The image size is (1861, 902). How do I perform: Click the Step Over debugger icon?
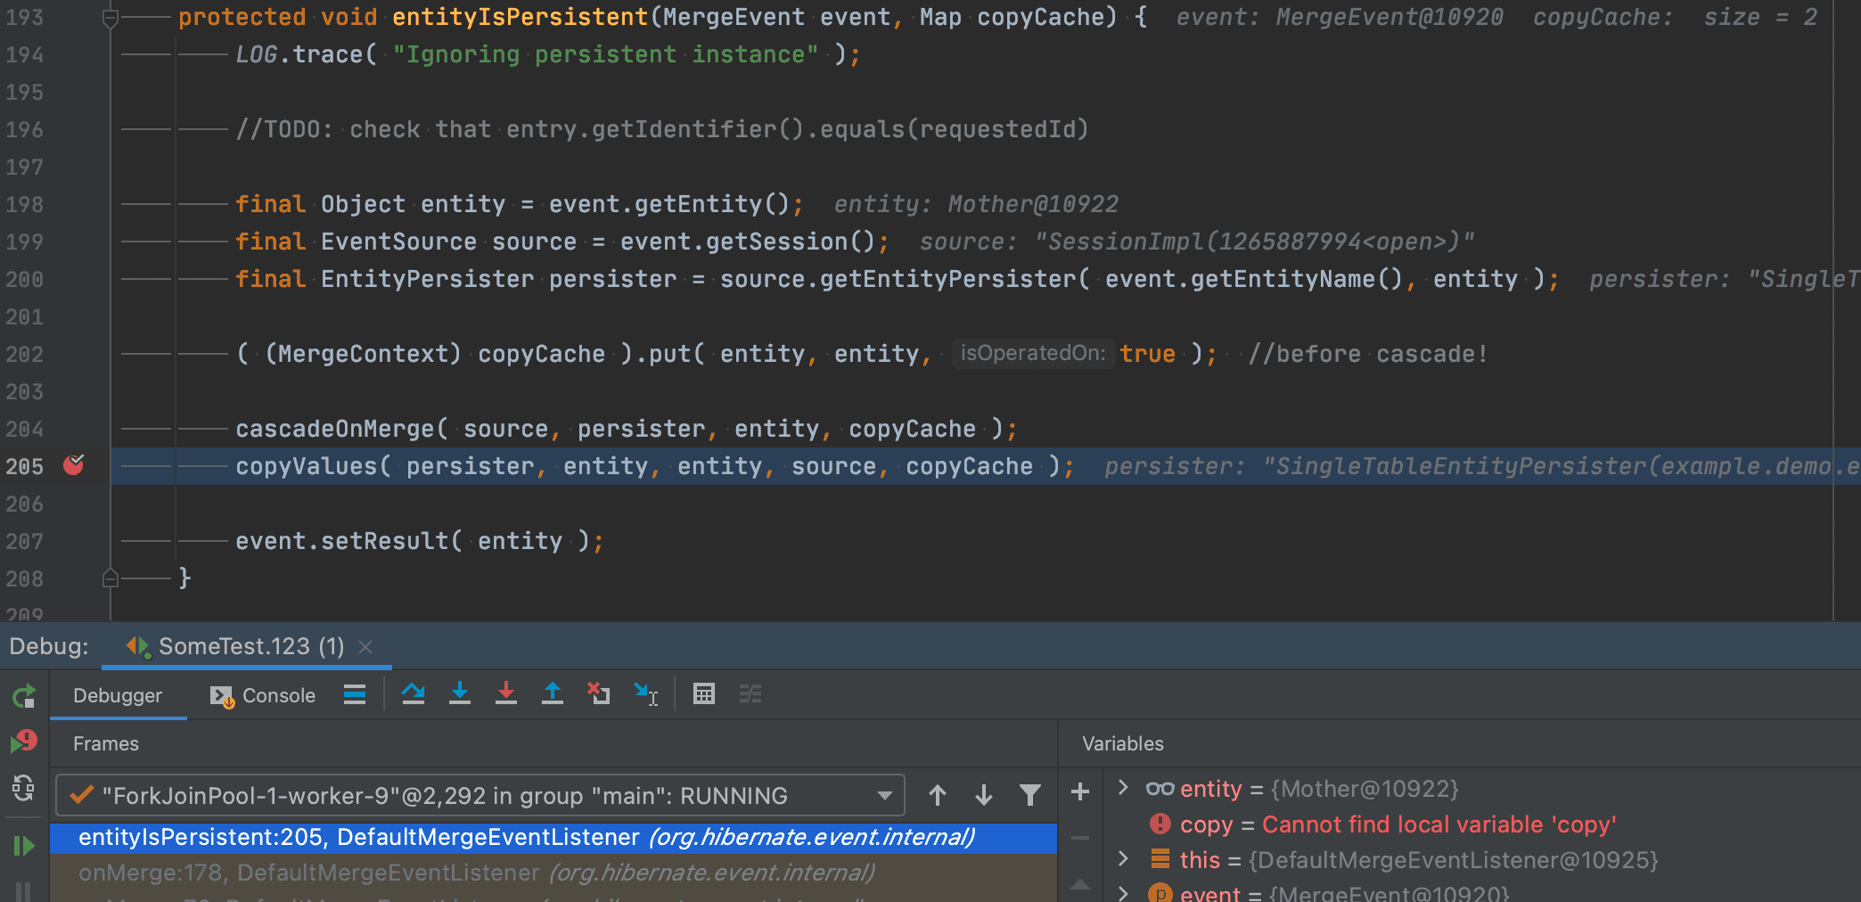(413, 693)
